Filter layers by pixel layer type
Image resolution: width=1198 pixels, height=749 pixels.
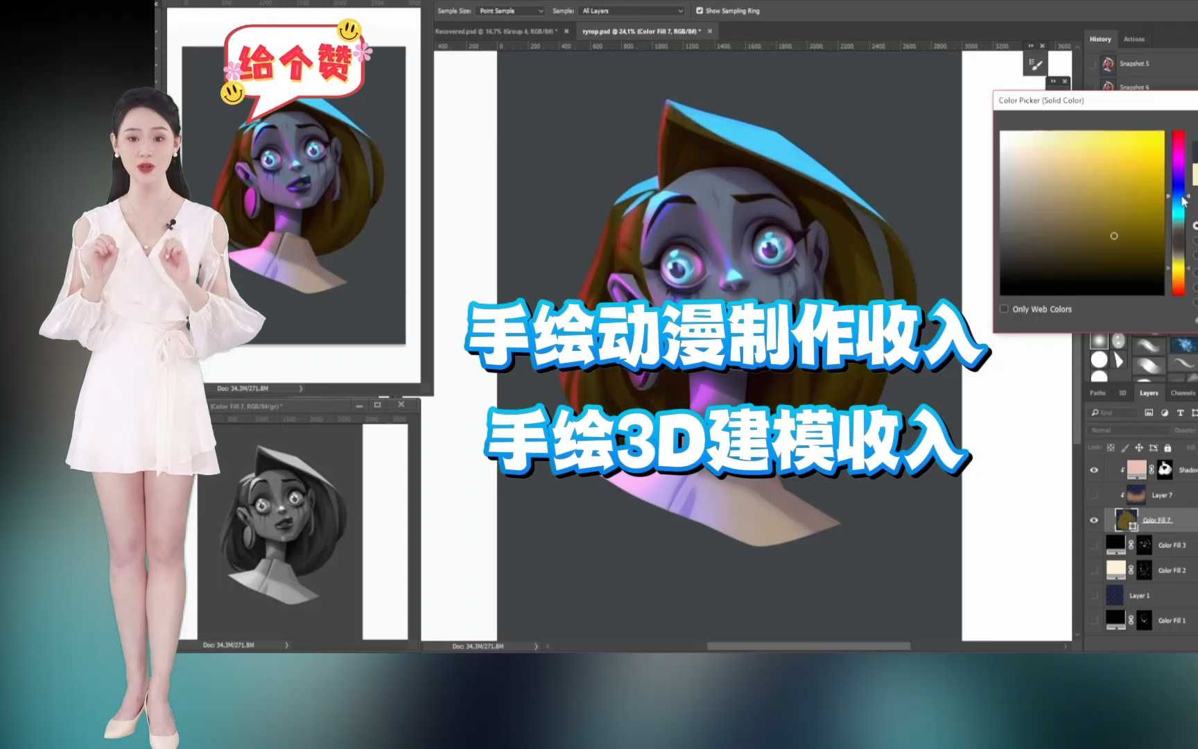(x=1149, y=413)
